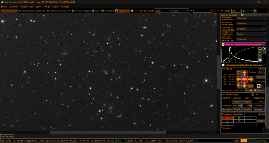Click Recentrer in focuser controls
The height and width of the screenshot is (143, 269).
coord(227,109)
